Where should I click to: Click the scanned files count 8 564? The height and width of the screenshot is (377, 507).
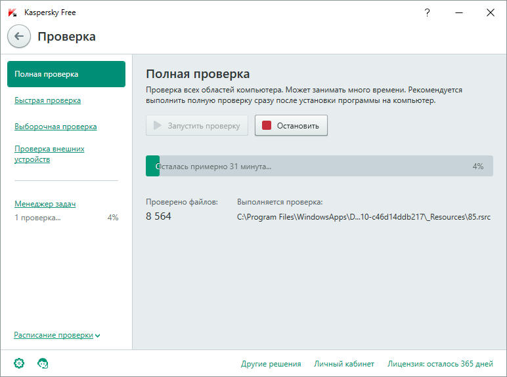click(x=158, y=216)
